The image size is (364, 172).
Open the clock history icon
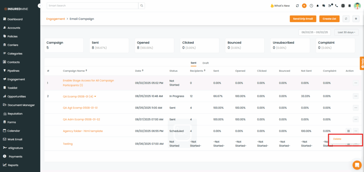click(x=311, y=6)
